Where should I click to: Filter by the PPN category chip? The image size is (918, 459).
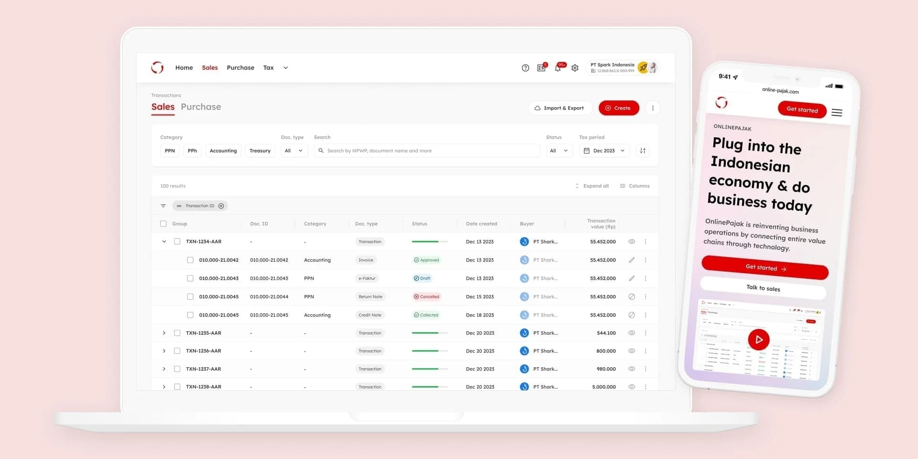[170, 151]
